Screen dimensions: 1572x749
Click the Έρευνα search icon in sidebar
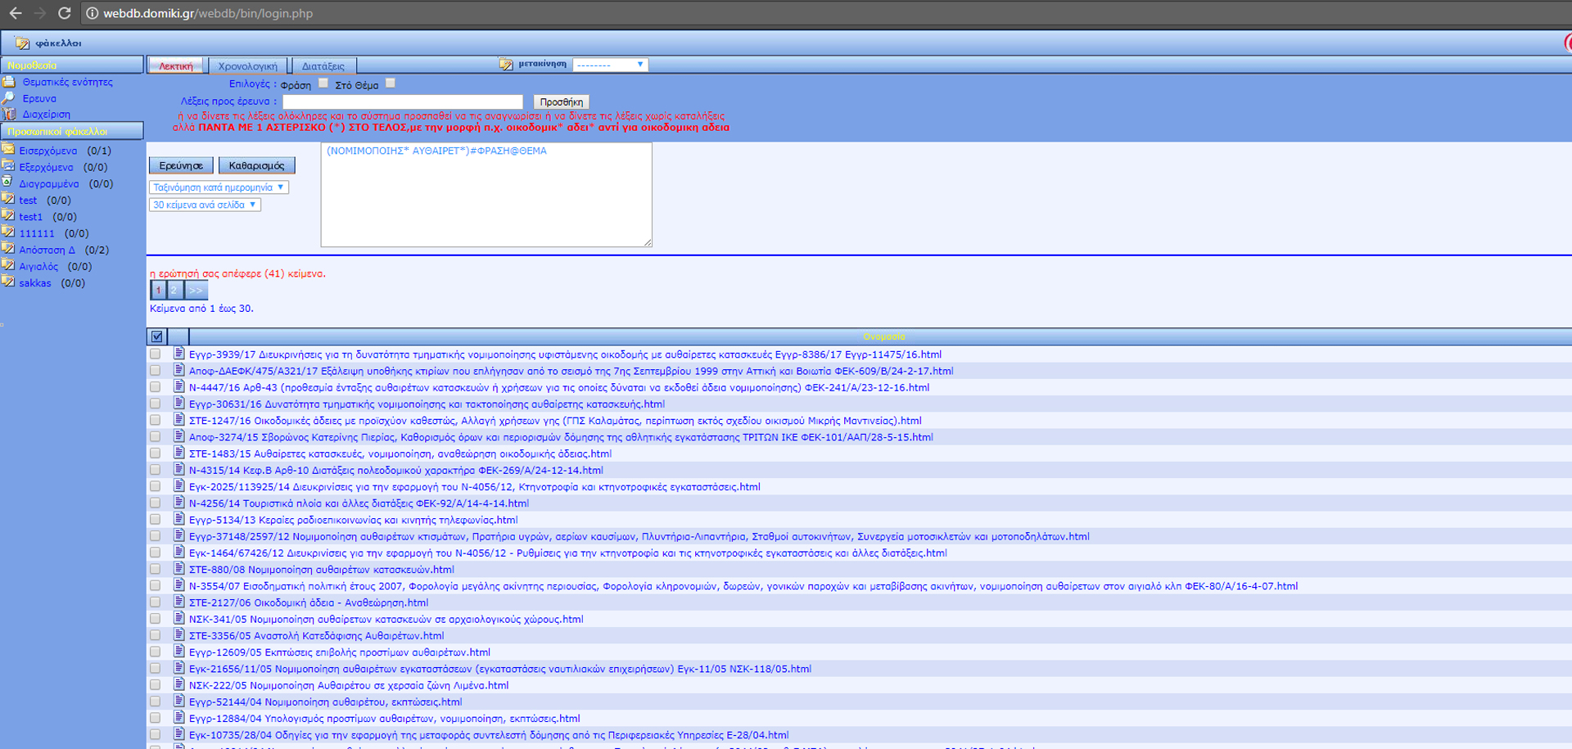point(9,98)
